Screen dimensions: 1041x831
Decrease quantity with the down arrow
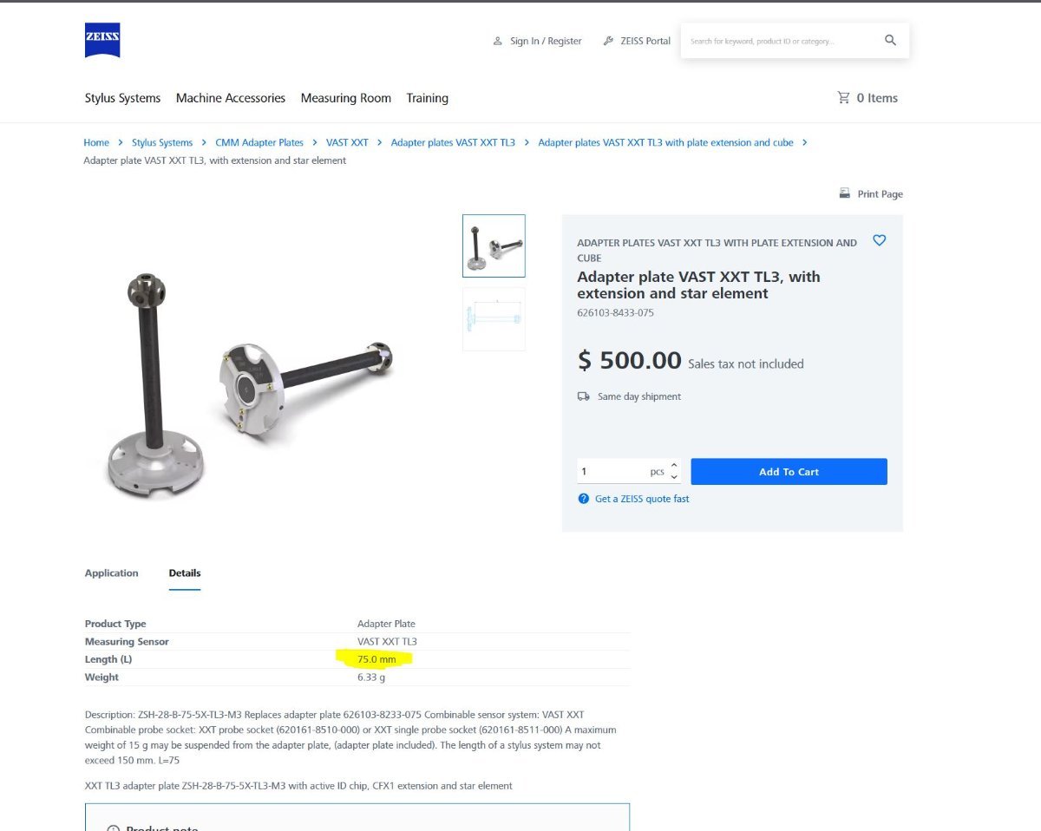[x=675, y=477]
